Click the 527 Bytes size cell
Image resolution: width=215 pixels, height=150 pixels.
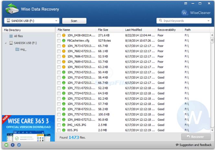tap(104, 40)
